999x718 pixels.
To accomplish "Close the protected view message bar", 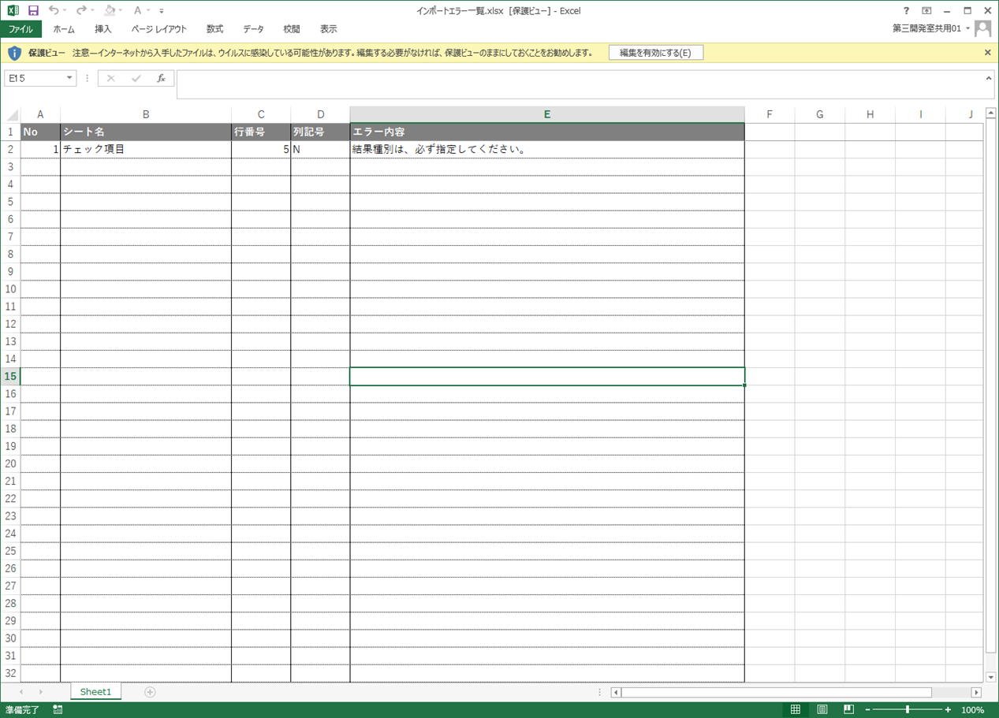I will pos(987,53).
